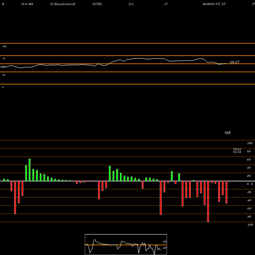Click the -60 label on MR axis

click(x=249, y=209)
